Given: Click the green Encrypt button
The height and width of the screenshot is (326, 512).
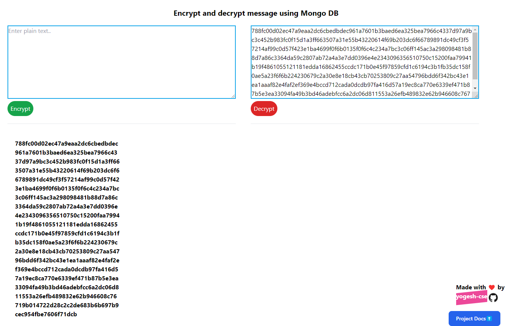Looking at the screenshot, I should (x=20, y=109).
